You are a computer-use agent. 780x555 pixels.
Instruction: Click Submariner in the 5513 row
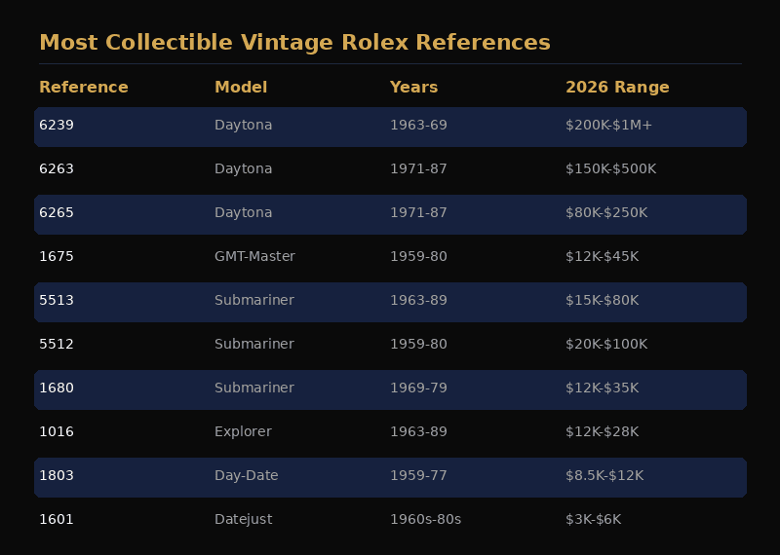pyautogui.click(x=254, y=300)
